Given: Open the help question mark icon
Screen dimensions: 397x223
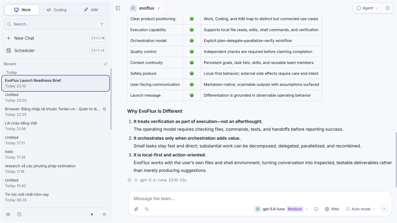Looking at the screenshot, I should [19, 214].
